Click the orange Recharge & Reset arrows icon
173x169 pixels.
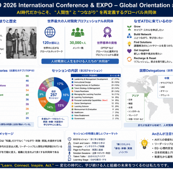coord(129,59)
